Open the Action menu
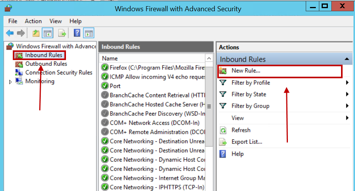Viewport: 355px width, 191px height. [33, 21]
